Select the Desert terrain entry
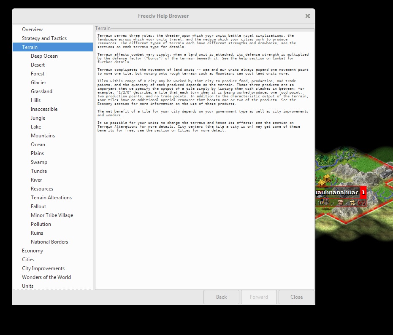This screenshot has height=335, width=393. point(38,65)
